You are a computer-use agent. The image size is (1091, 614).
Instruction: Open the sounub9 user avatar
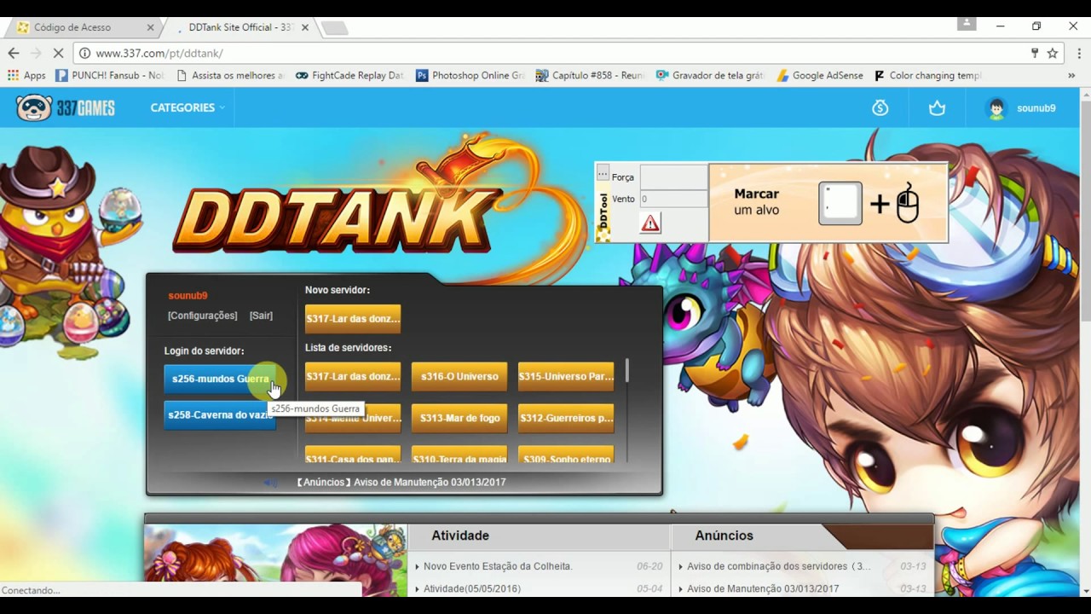click(996, 108)
